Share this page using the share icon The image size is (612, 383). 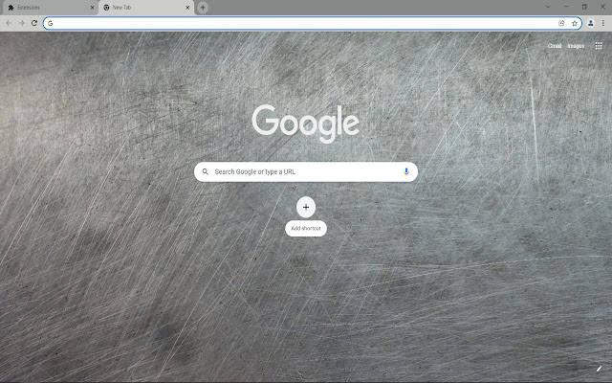(x=561, y=23)
